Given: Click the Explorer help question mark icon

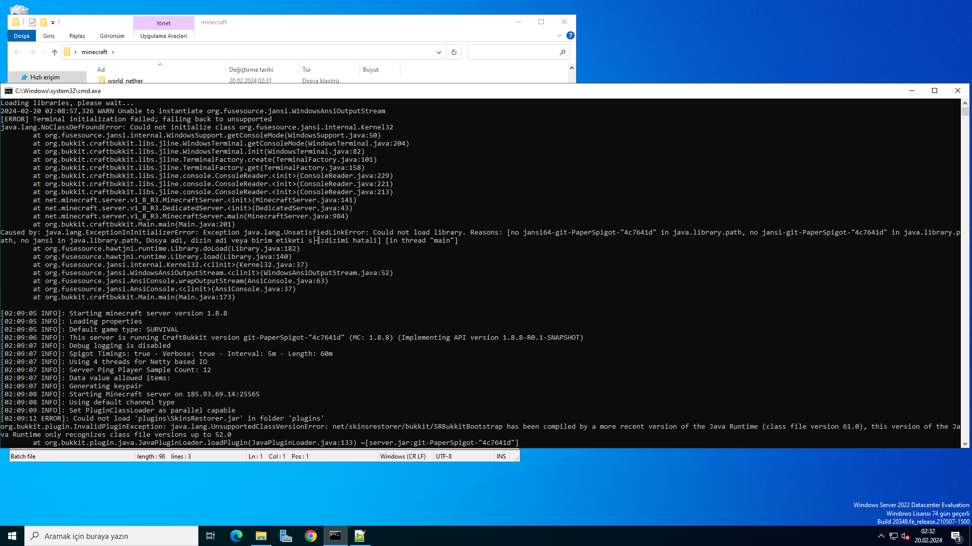Looking at the screenshot, I should click(x=571, y=35).
